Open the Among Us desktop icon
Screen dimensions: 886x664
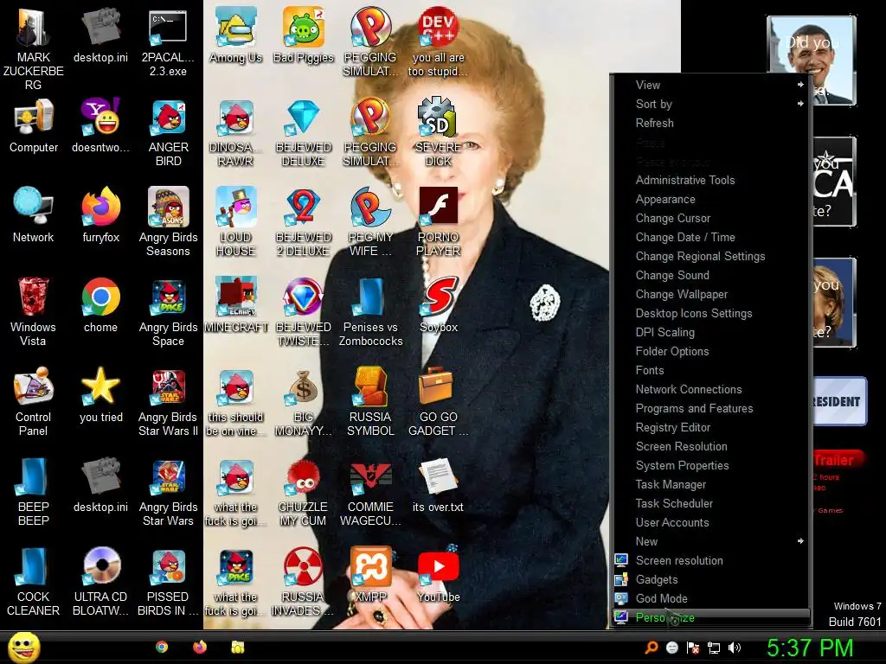[235, 35]
